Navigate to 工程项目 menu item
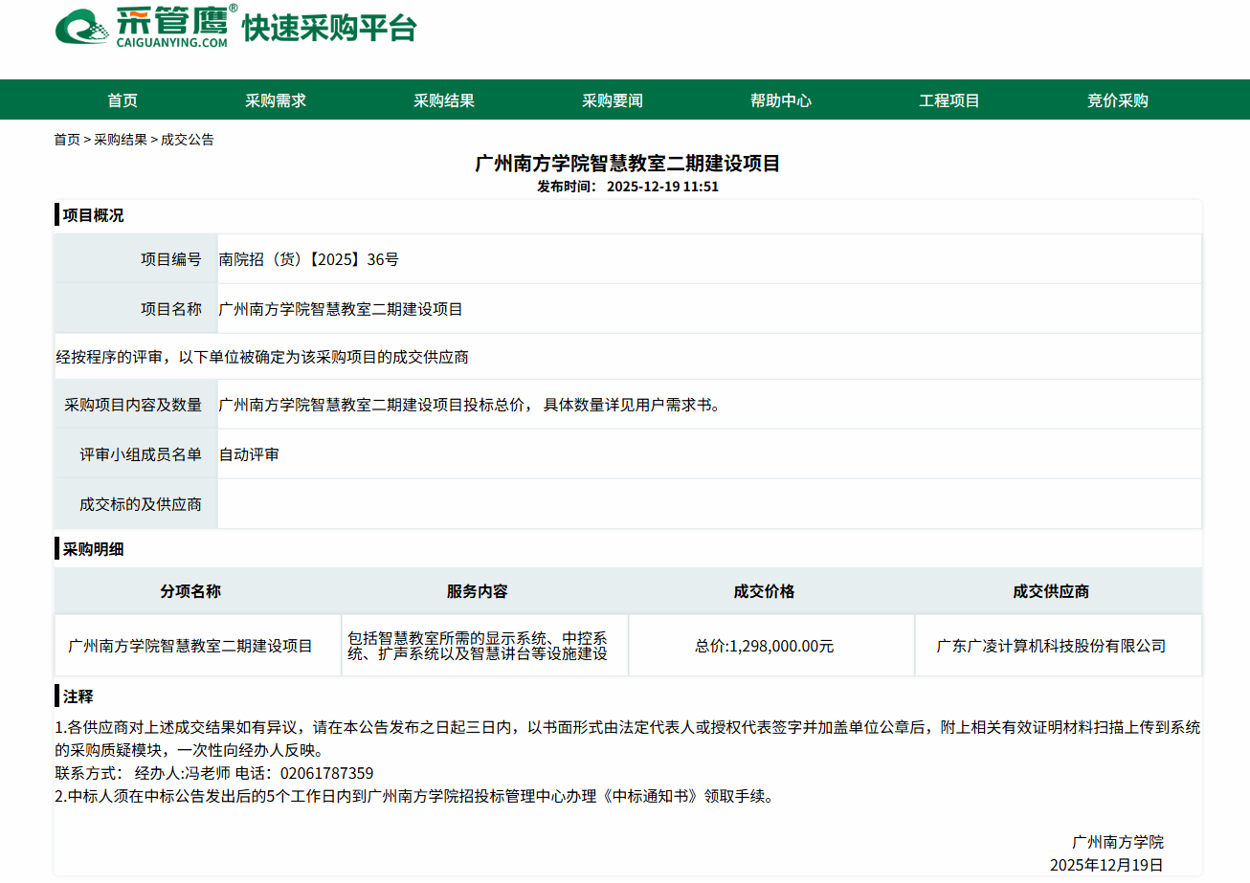The width and height of the screenshot is (1250, 883). click(x=949, y=100)
